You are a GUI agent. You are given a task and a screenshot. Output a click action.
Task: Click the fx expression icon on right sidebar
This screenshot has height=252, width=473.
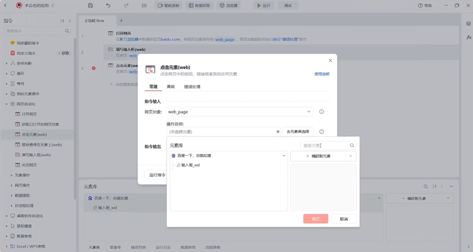point(468,37)
